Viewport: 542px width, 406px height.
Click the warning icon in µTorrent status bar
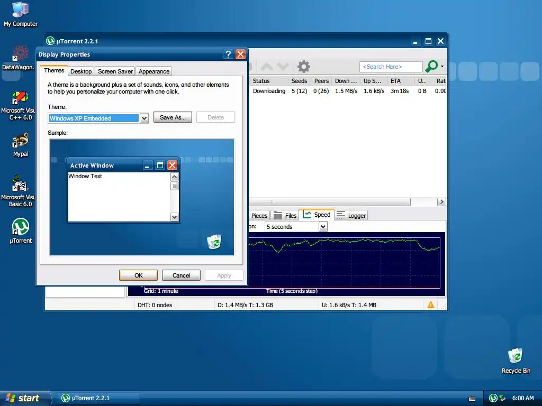(431, 304)
